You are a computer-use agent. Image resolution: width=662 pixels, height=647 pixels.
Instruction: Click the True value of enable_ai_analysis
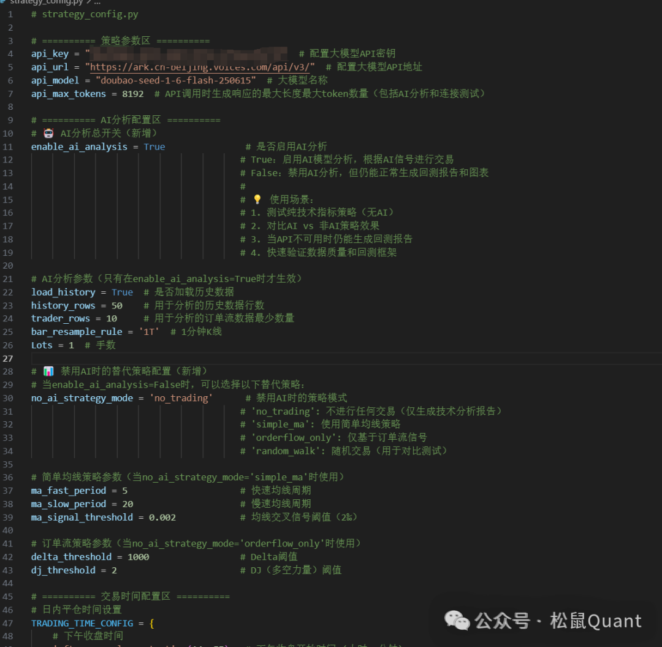[x=154, y=147]
